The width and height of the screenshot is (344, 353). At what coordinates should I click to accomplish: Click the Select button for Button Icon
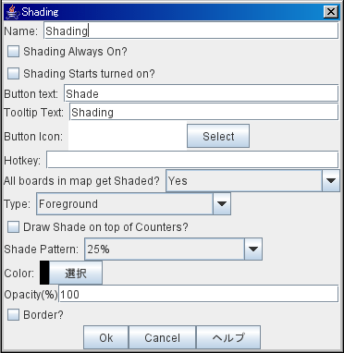pos(218,136)
